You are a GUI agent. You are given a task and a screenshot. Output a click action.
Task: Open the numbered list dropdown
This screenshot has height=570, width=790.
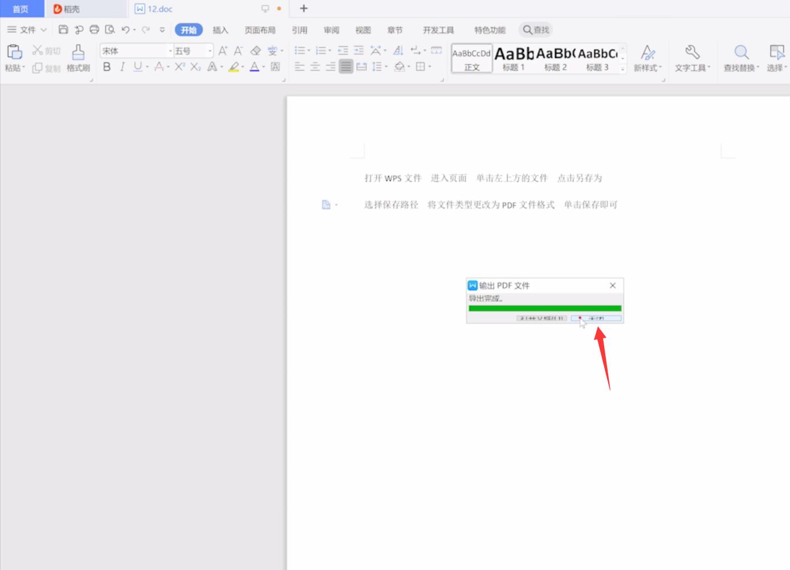329,51
